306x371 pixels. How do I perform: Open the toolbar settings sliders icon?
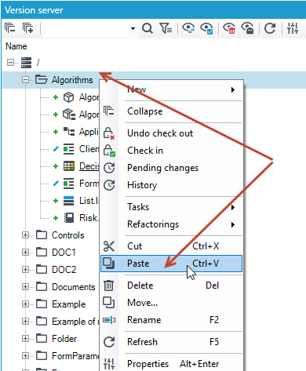(293, 28)
